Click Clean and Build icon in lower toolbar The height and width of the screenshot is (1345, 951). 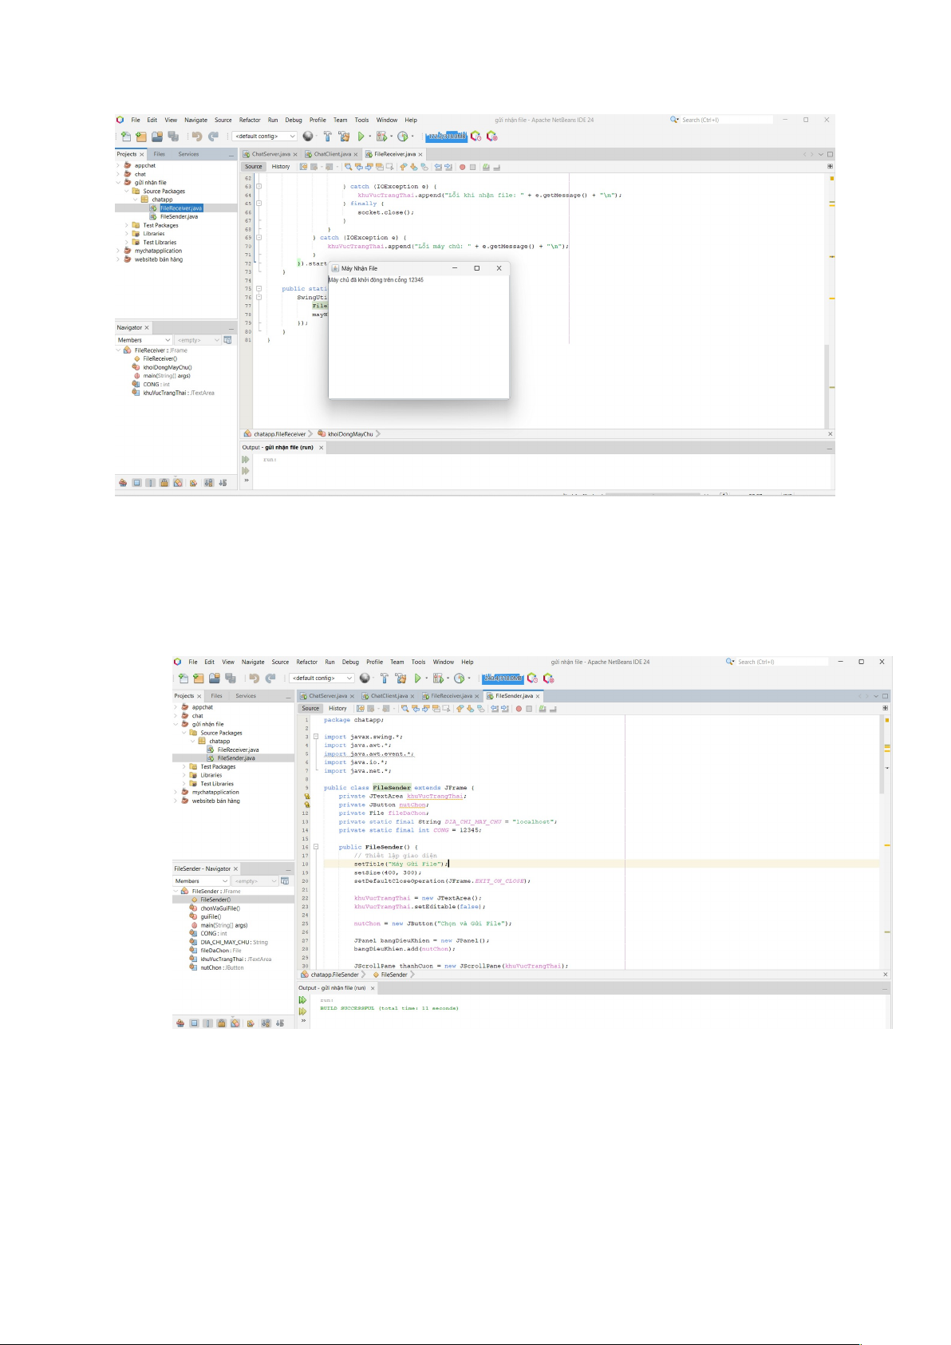coord(401,678)
